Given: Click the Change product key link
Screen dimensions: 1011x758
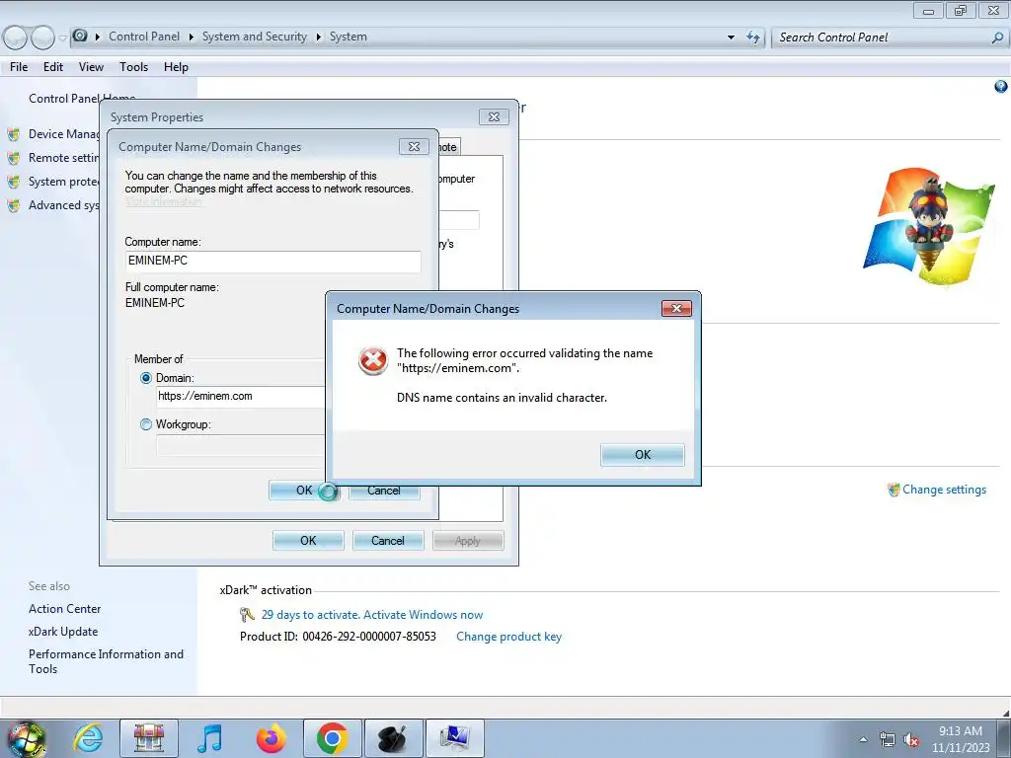Looking at the screenshot, I should click(x=508, y=637).
